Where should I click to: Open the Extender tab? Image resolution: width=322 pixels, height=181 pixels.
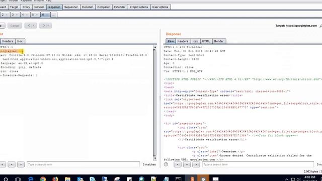pos(120,7)
